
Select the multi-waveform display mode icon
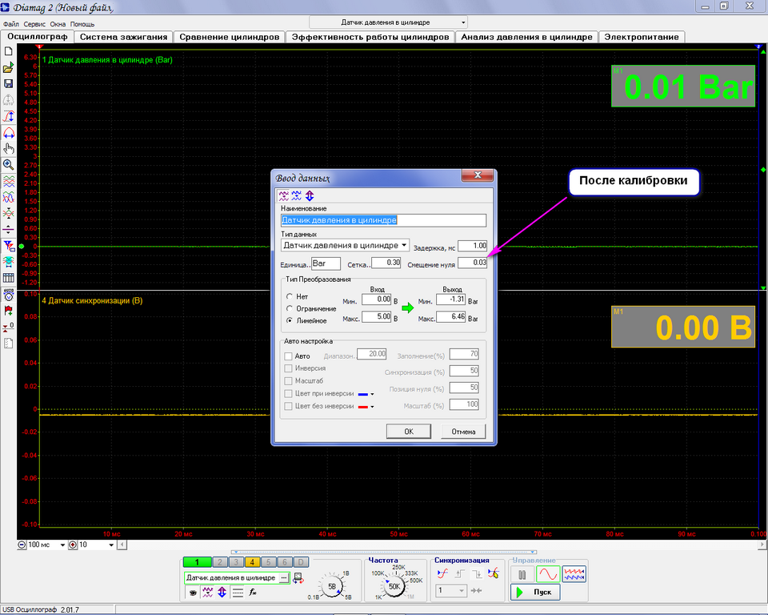[574, 574]
